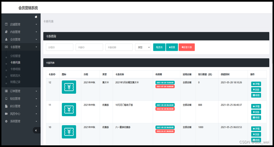Open 明细 for card ID 11
274x147 pixels.
(256, 117)
